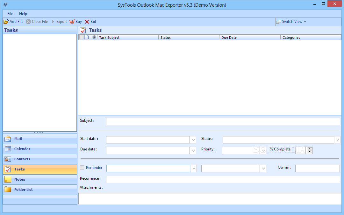The width and height of the screenshot is (344, 215).
Task: Click the Buy shopping cart icon
Action: pos(72,22)
